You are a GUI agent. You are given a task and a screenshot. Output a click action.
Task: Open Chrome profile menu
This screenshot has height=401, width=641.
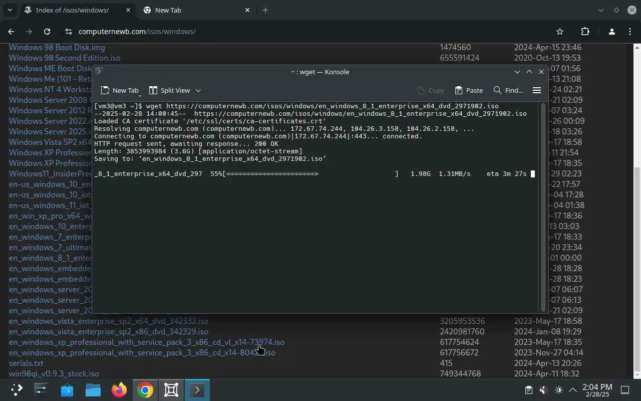611,32
